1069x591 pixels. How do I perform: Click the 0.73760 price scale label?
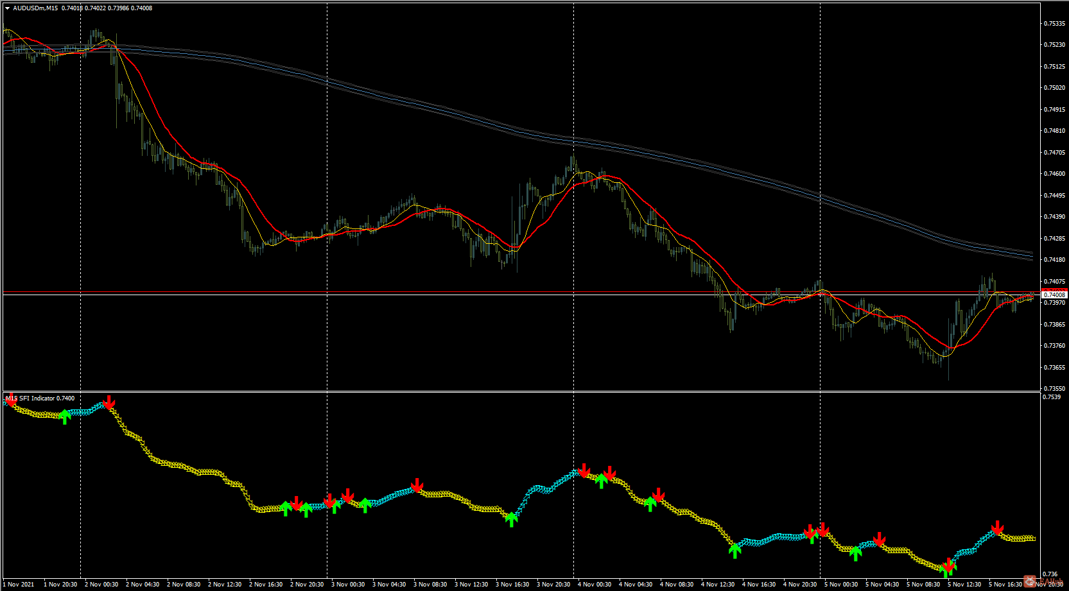pos(1055,346)
